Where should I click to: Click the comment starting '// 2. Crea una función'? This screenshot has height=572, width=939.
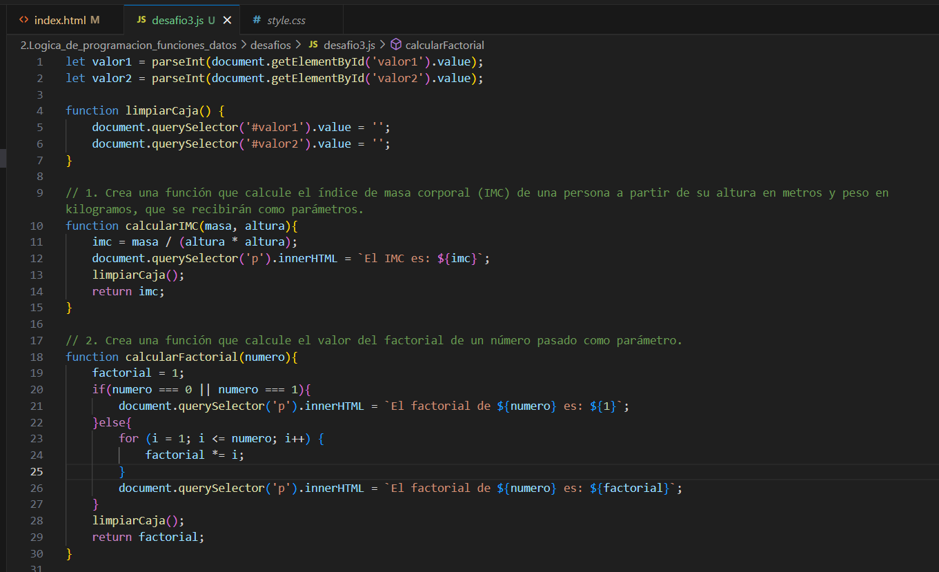click(x=374, y=340)
